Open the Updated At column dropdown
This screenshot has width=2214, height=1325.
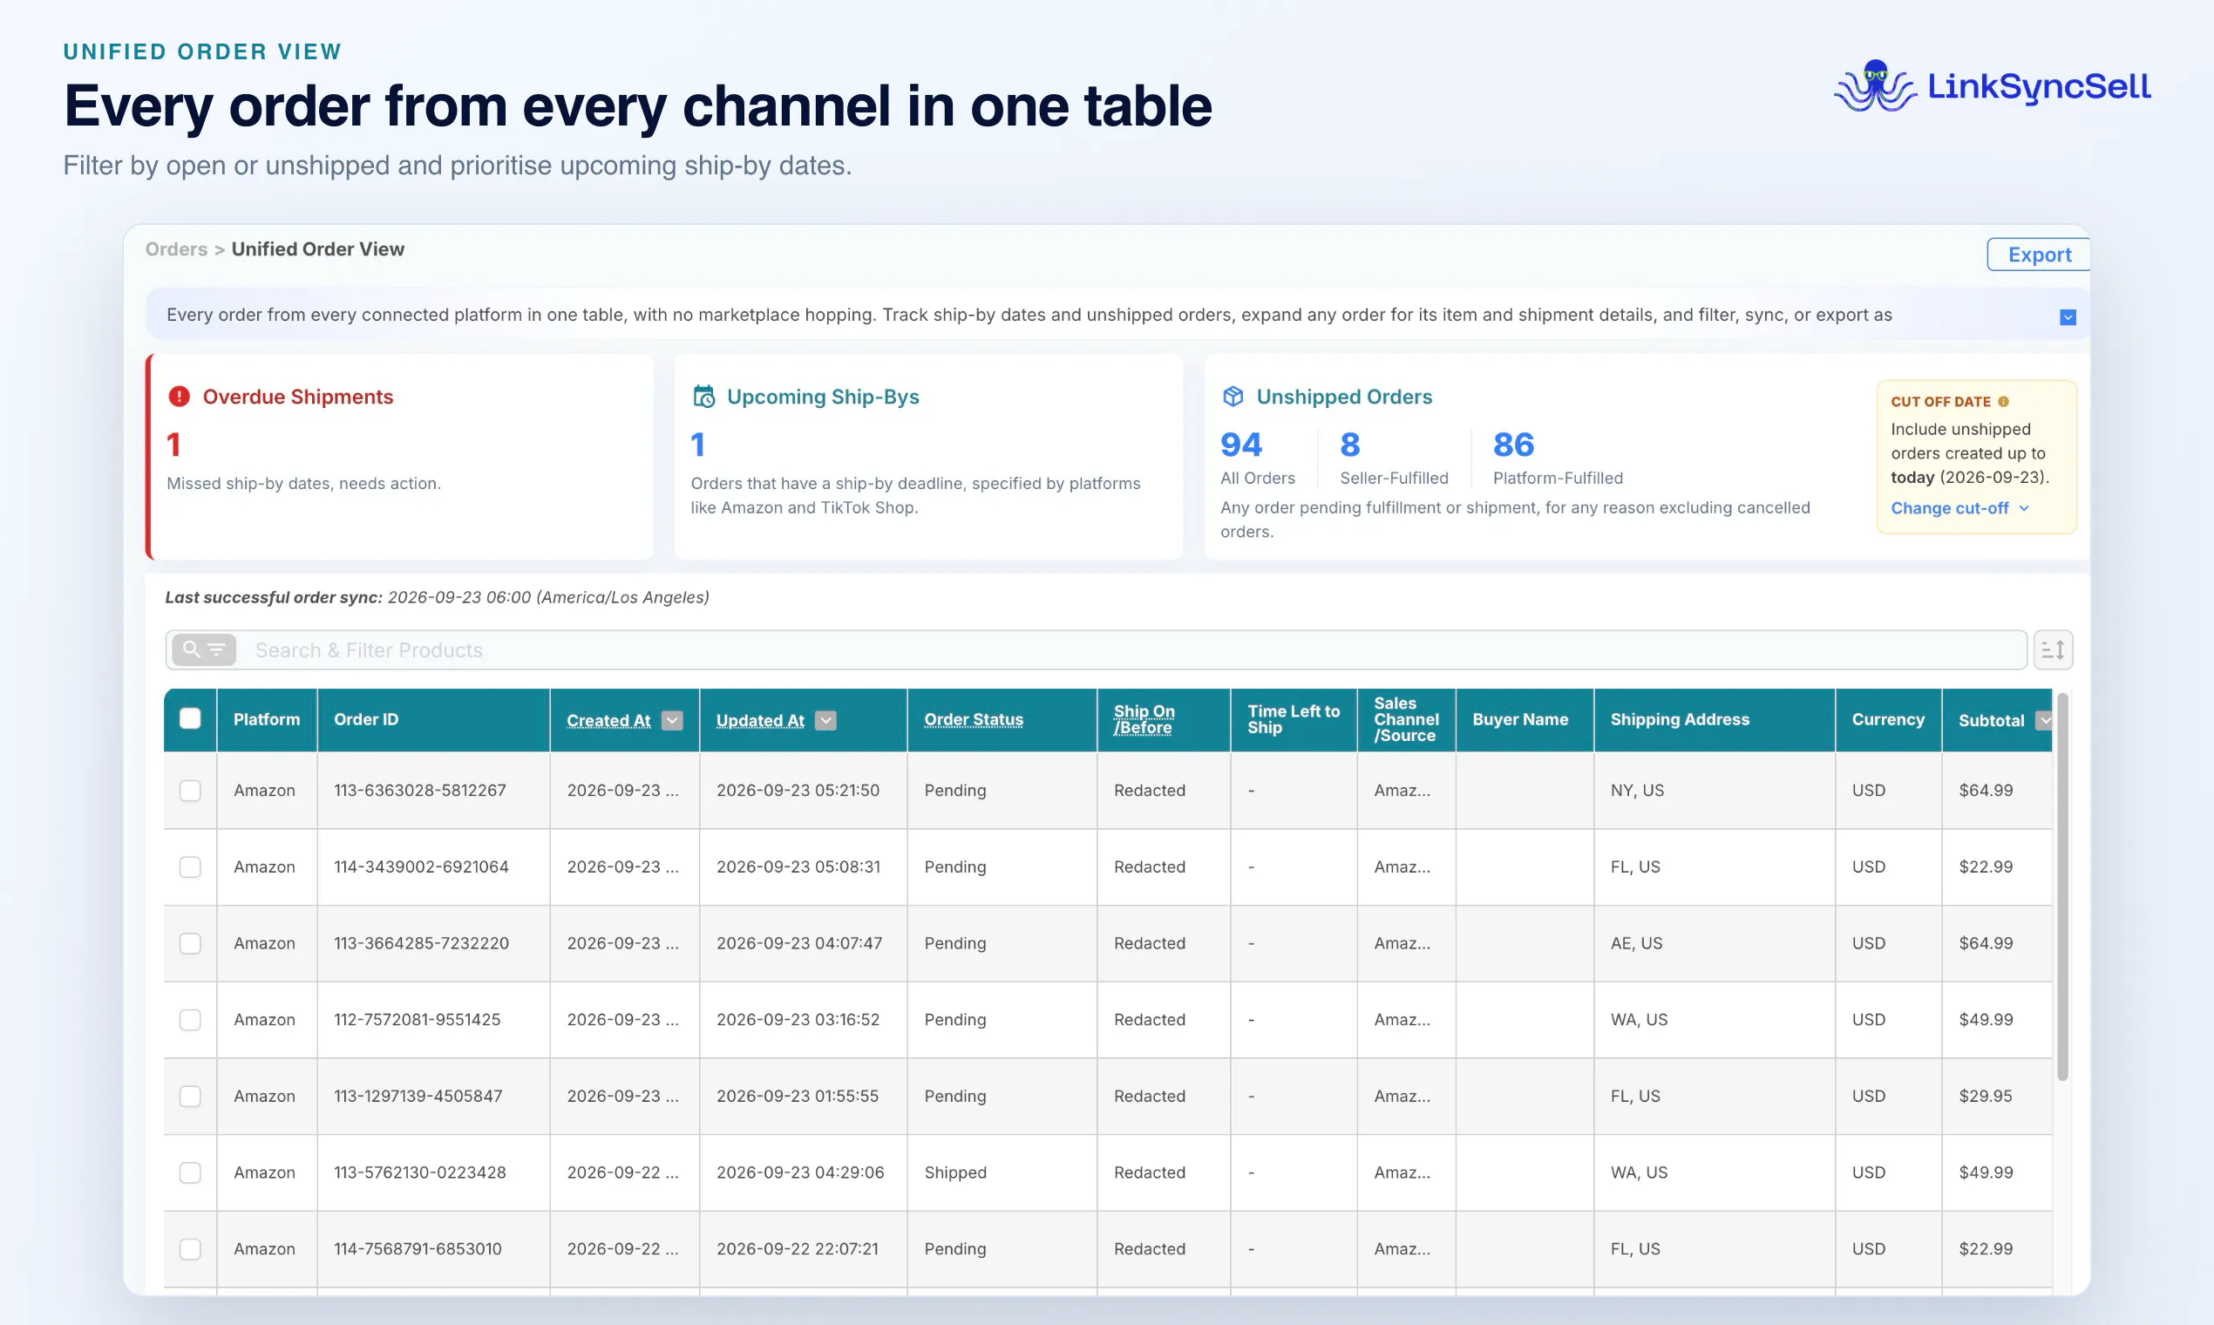pos(825,721)
